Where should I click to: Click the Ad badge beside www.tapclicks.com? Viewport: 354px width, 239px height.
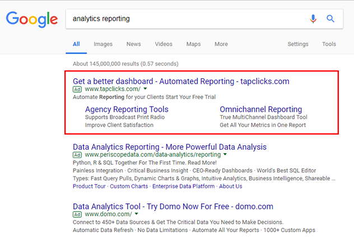click(x=77, y=89)
